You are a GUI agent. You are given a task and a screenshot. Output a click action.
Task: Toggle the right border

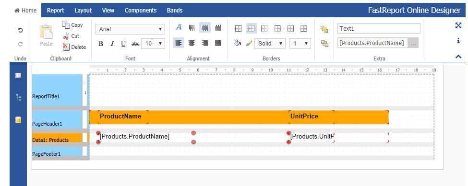coord(291,28)
